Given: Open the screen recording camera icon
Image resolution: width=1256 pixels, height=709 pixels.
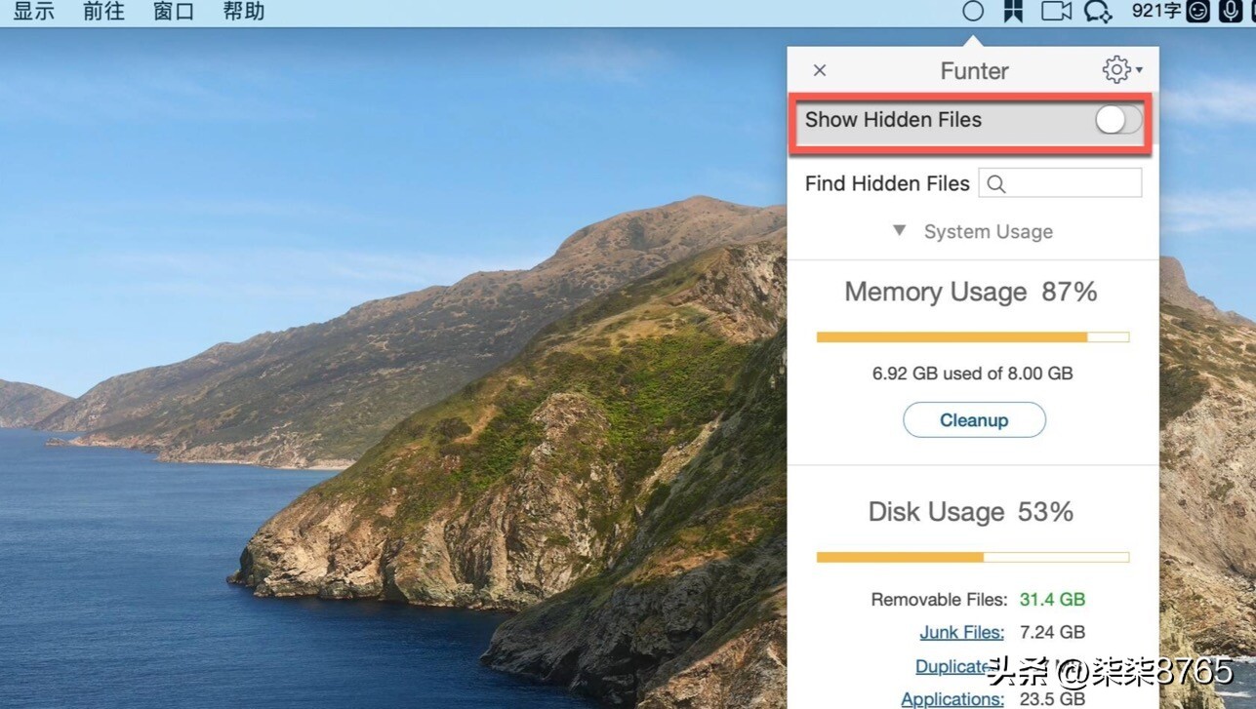Looking at the screenshot, I should point(1055,12).
